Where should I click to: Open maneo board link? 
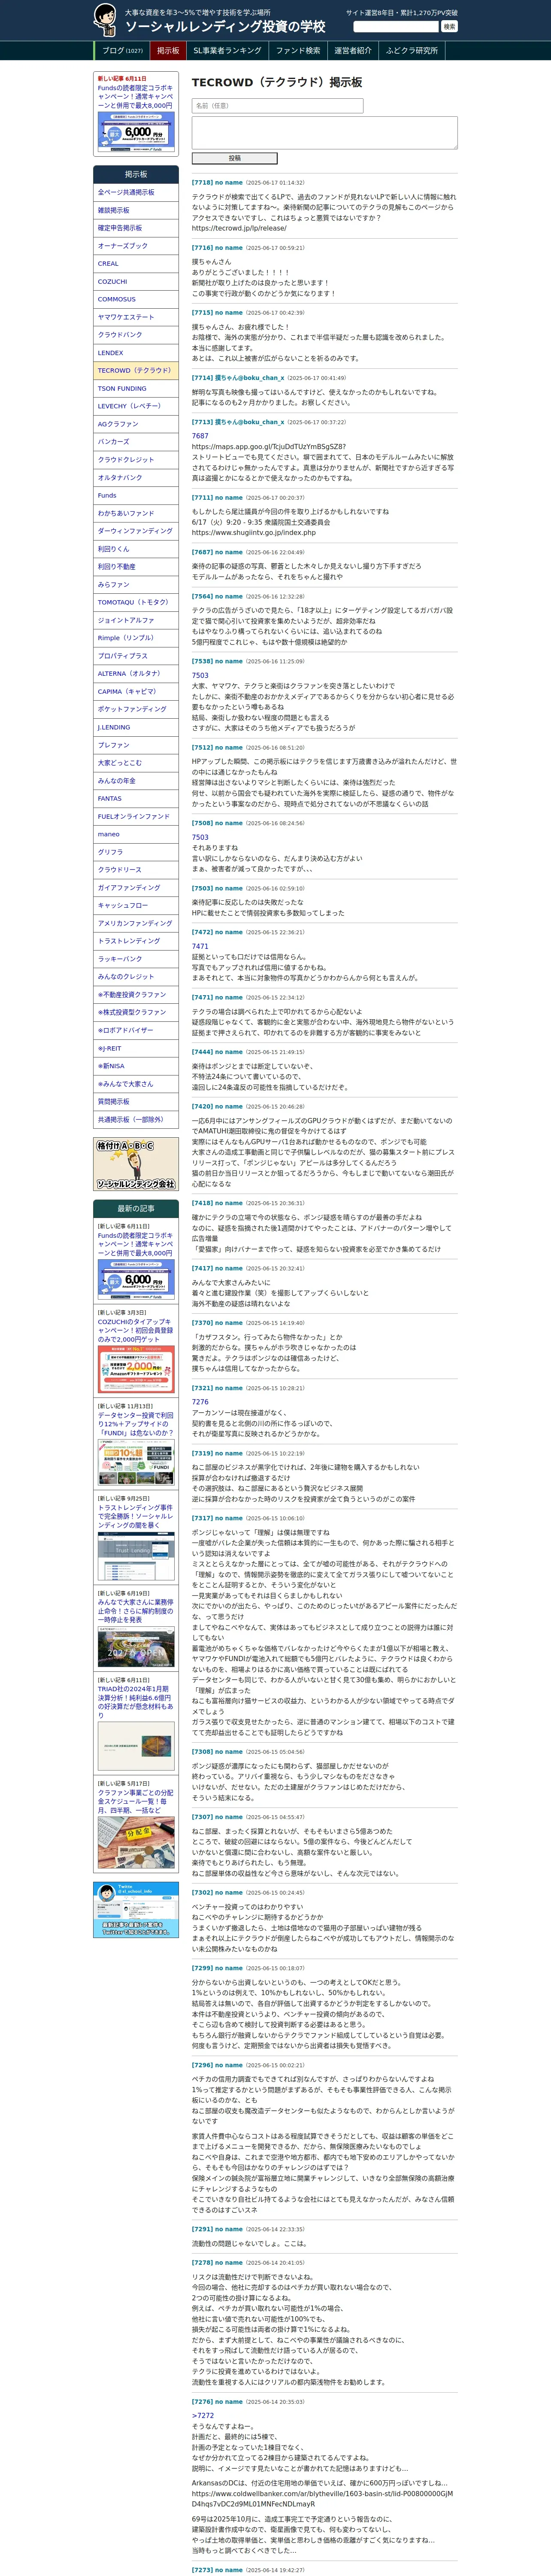pyautogui.click(x=136, y=834)
